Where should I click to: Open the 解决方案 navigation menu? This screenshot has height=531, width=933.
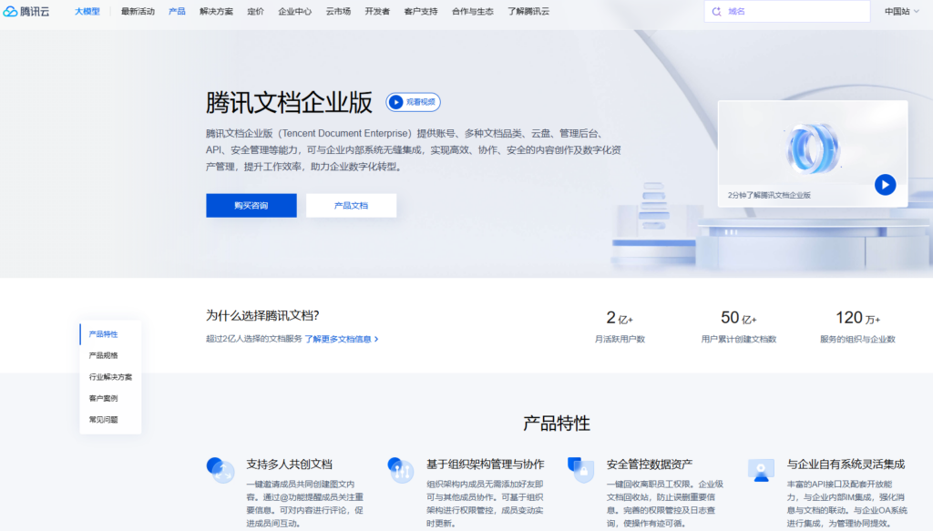tap(216, 11)
